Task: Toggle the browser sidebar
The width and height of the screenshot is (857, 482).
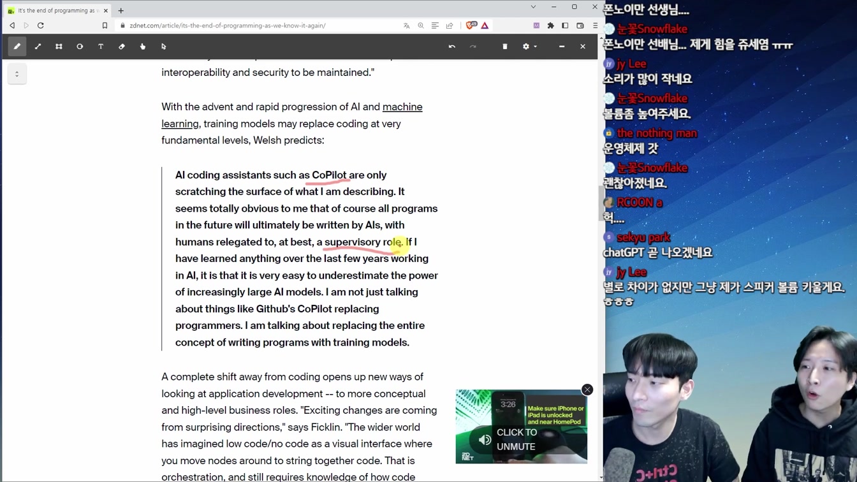Action: coord(565,26)
